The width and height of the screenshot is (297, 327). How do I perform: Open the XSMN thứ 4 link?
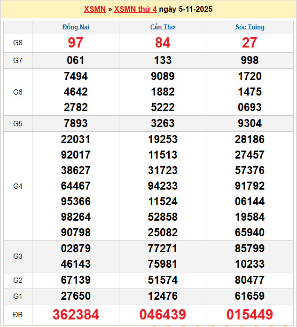(x=135, y=9)
